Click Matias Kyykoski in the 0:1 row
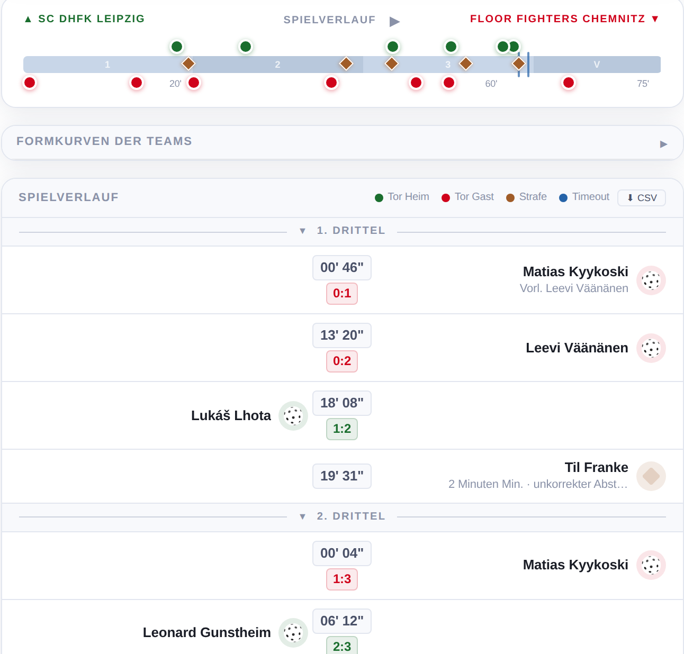Screen dimensions: 684x654 tap(575, 272)
